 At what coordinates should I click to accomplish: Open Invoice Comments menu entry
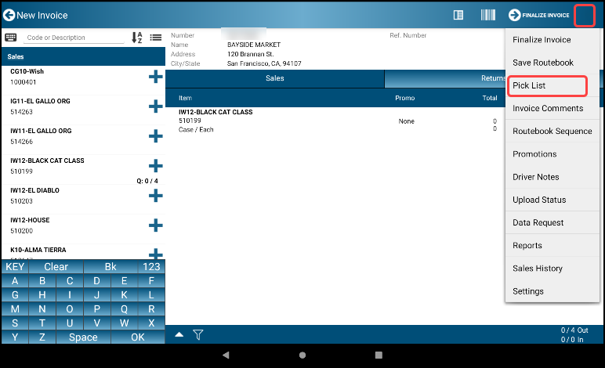pyautogui.click(x=552, y=108)
